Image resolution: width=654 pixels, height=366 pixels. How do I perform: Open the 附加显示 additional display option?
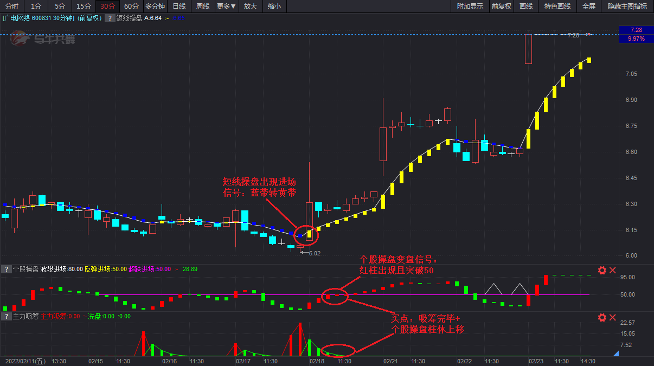coord(470,7)
